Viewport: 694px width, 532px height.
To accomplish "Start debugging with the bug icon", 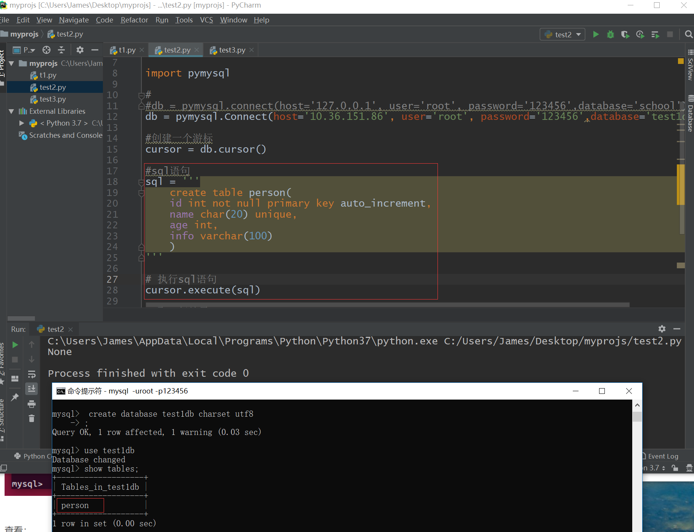I will coord(610,34).
